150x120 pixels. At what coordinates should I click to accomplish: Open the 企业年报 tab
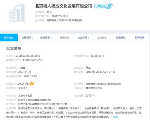tap(83, 37)
